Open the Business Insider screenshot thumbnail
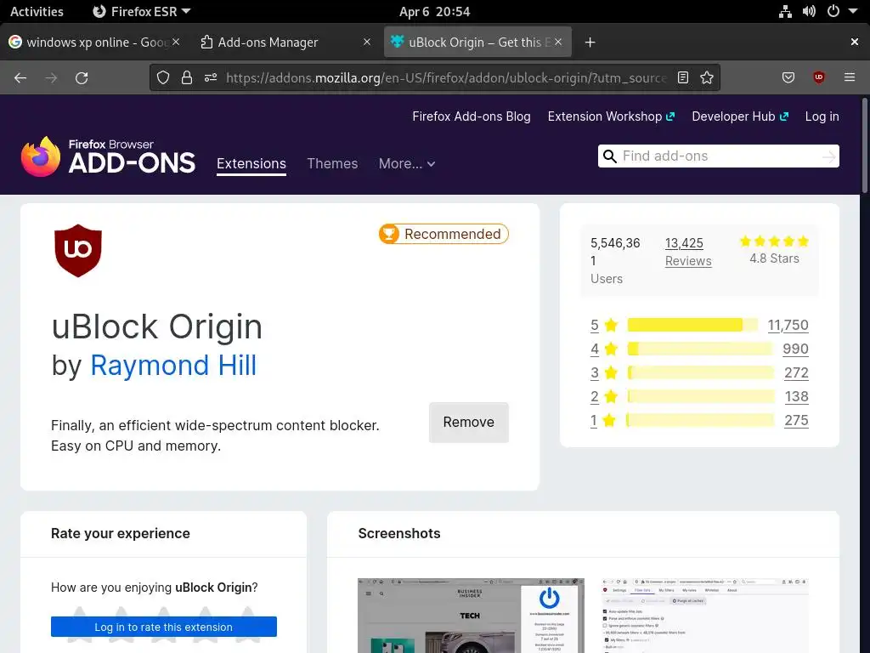This screenshot has height=653, width=870. [471, 616]
